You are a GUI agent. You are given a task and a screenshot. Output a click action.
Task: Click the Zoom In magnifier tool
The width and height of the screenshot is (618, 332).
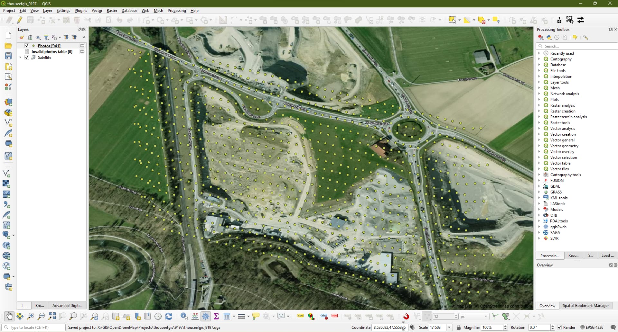click(x=31, y=316)
